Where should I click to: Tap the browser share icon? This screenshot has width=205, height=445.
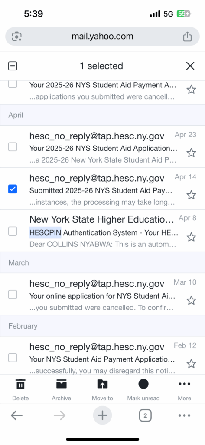click(187, 37)
